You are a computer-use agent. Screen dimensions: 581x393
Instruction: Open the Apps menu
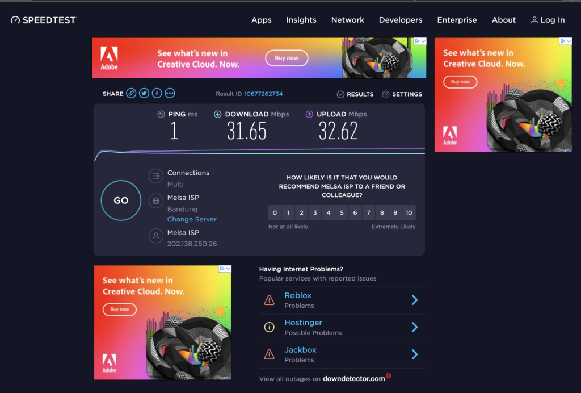262,20
